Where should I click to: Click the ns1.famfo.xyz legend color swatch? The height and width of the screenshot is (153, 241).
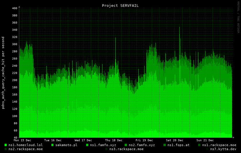click(x=87, y=145)
